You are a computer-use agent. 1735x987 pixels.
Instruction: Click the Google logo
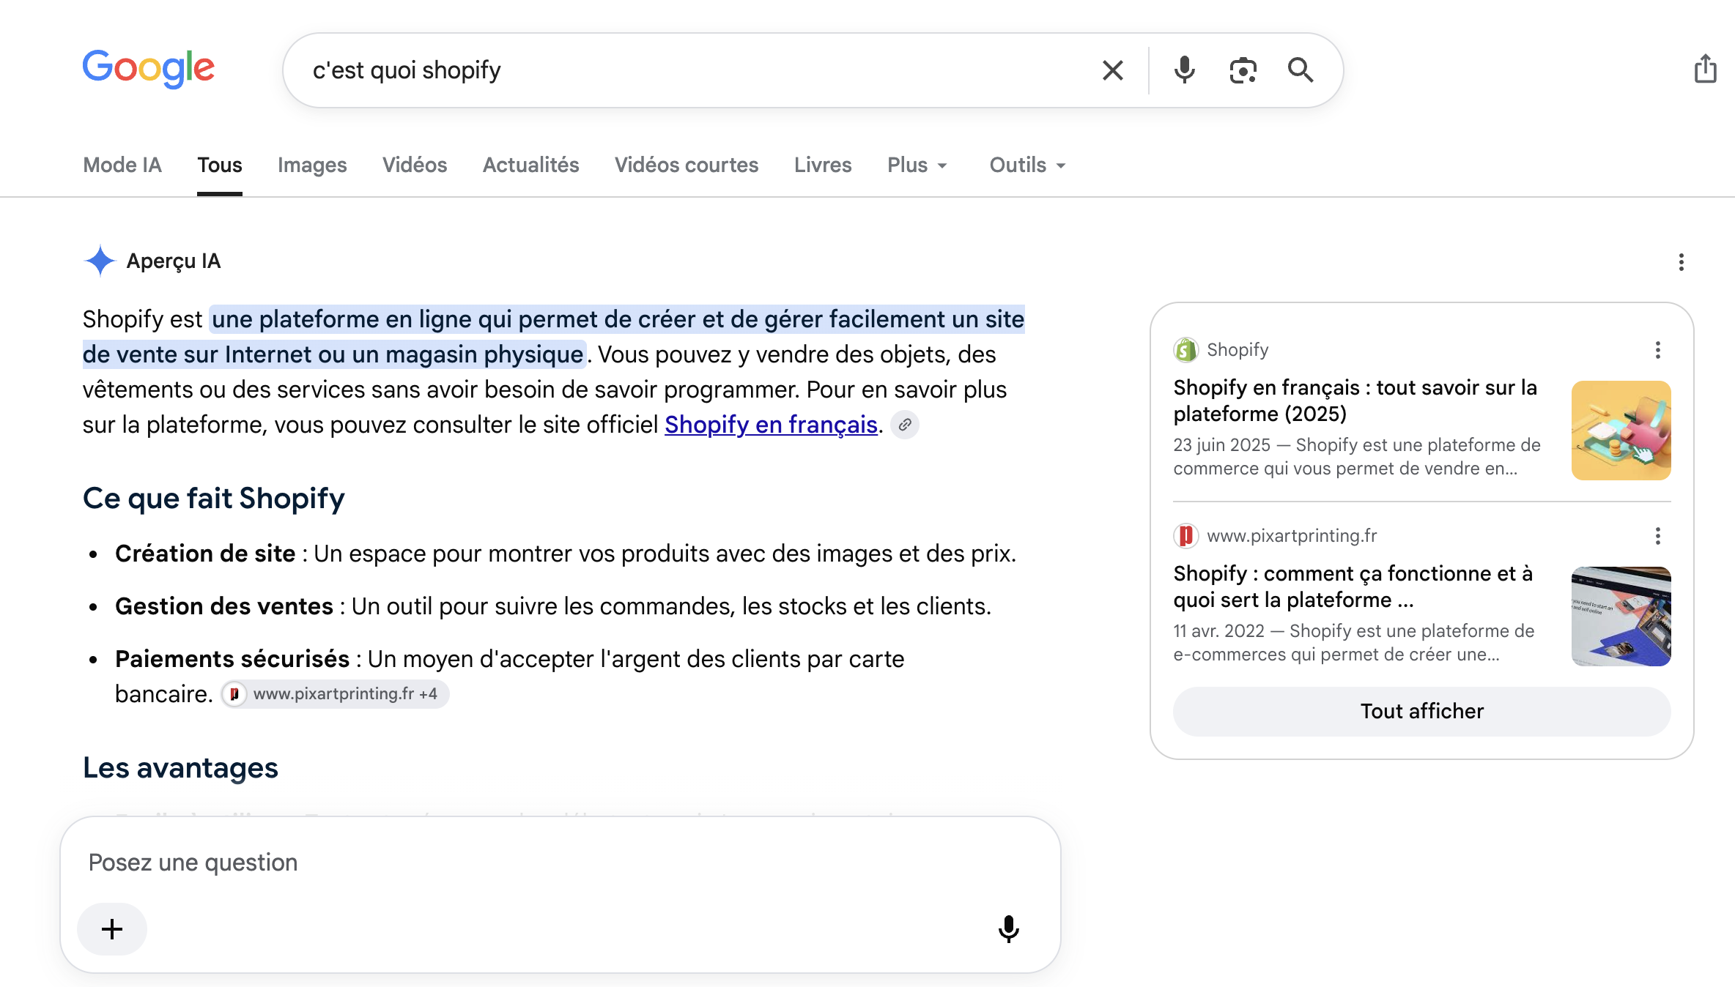pos(149,69)
